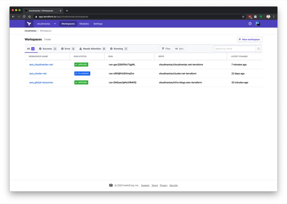Click the APPLIED badge for aws_cloudmaniac-net
Image resolution: width=287 pixels, height=204 pixels.
[x=81, y=65]
